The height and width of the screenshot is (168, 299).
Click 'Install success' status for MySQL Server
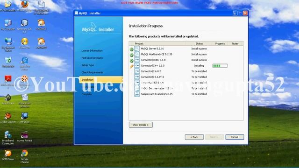[199, 49]
